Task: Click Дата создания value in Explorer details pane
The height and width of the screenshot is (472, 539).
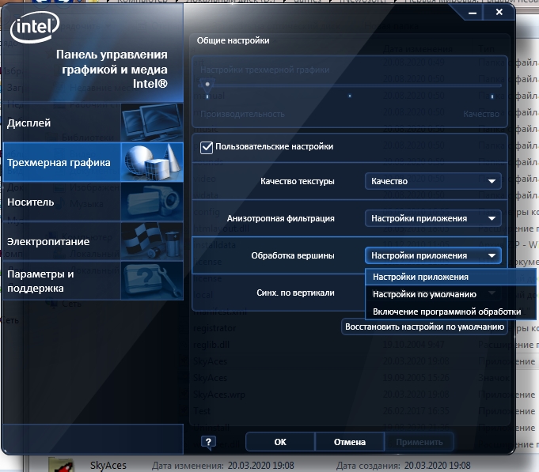Action: (437, 466)
